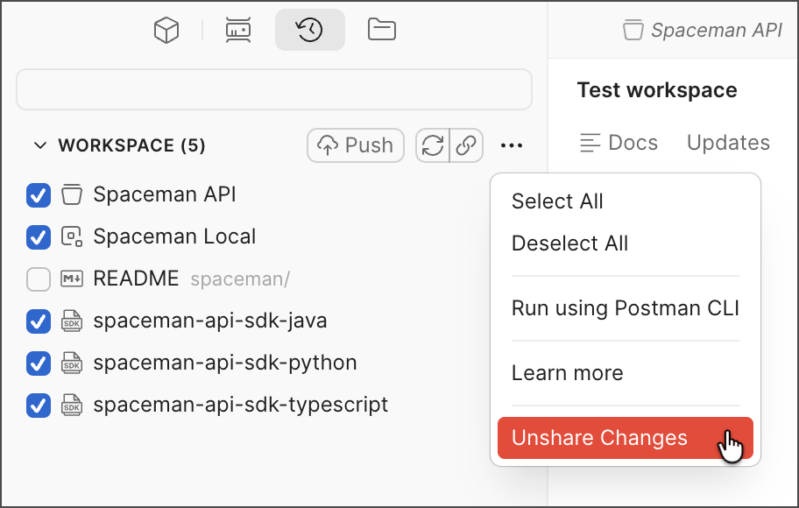Choose Deselect All from the menu
Screen dimensions: 799x508
pos(625,243)
